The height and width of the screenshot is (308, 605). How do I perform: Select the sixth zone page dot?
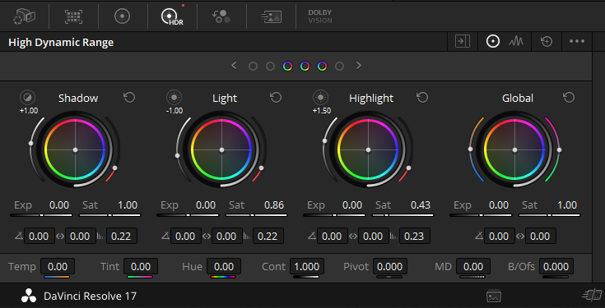pos(339,67)
